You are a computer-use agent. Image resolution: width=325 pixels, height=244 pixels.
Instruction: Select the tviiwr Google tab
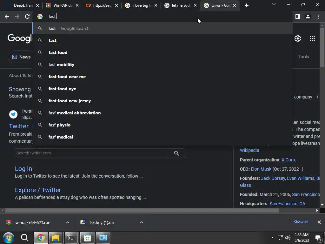(x=220, y=6)
